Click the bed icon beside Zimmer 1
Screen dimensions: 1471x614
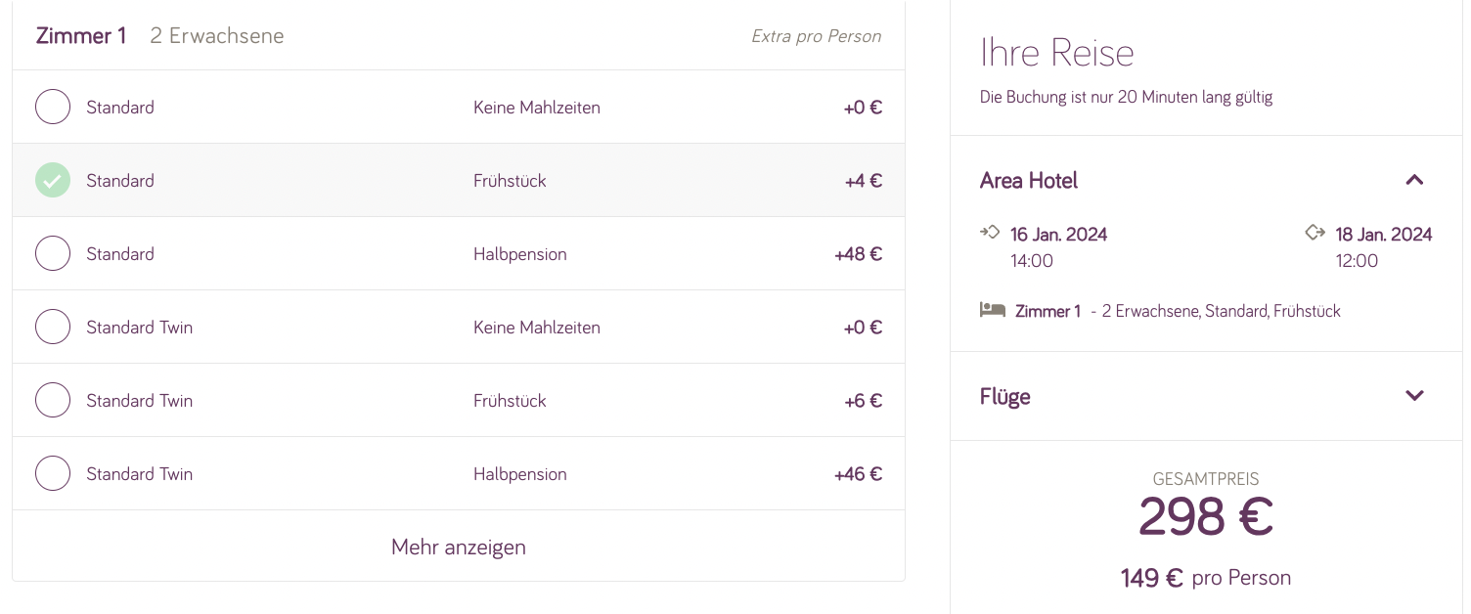click(993, 310)
